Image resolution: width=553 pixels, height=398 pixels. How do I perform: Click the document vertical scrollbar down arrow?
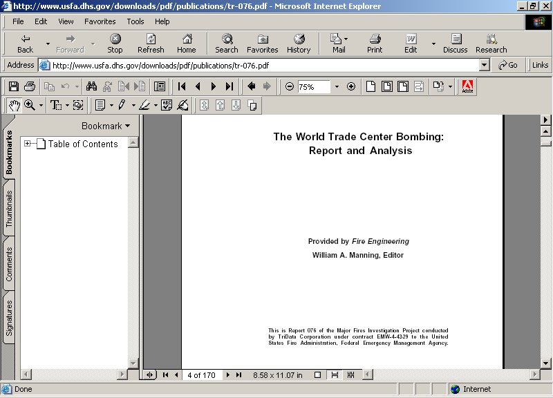coord(545,363)
